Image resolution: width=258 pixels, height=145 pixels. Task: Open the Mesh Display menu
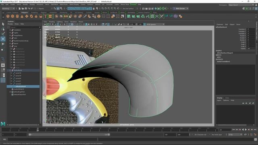click(74, 4)
